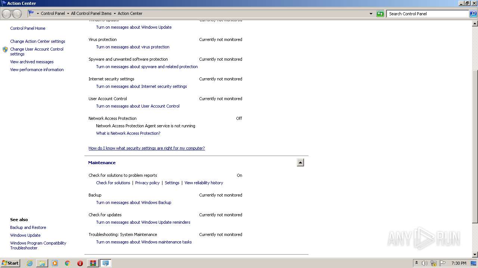Open Windows Media Player from taskbar
Screen dimensions: 478x268
pos(55,263)
